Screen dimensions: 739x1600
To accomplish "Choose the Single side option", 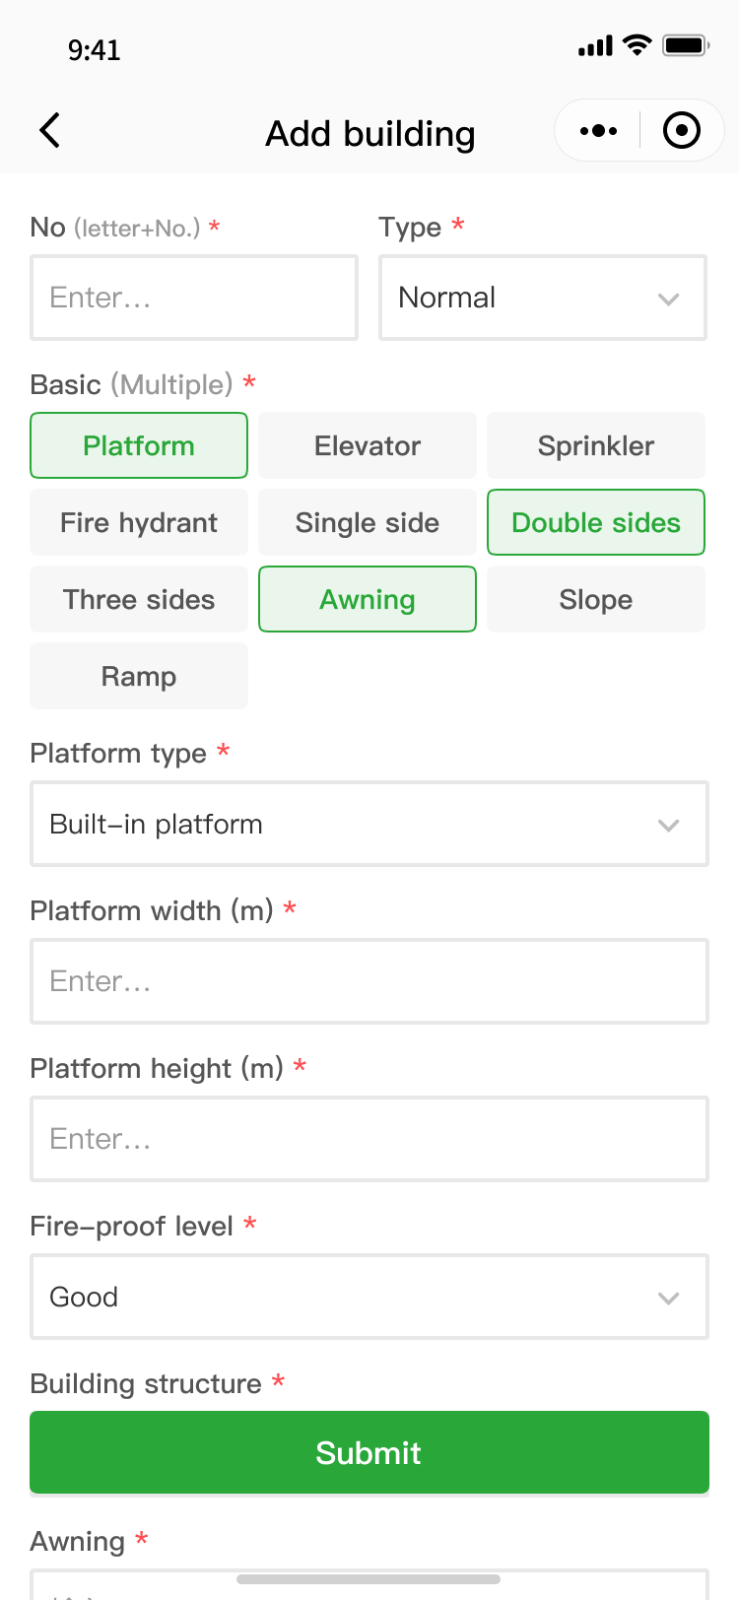I will (x=368, y=522).
